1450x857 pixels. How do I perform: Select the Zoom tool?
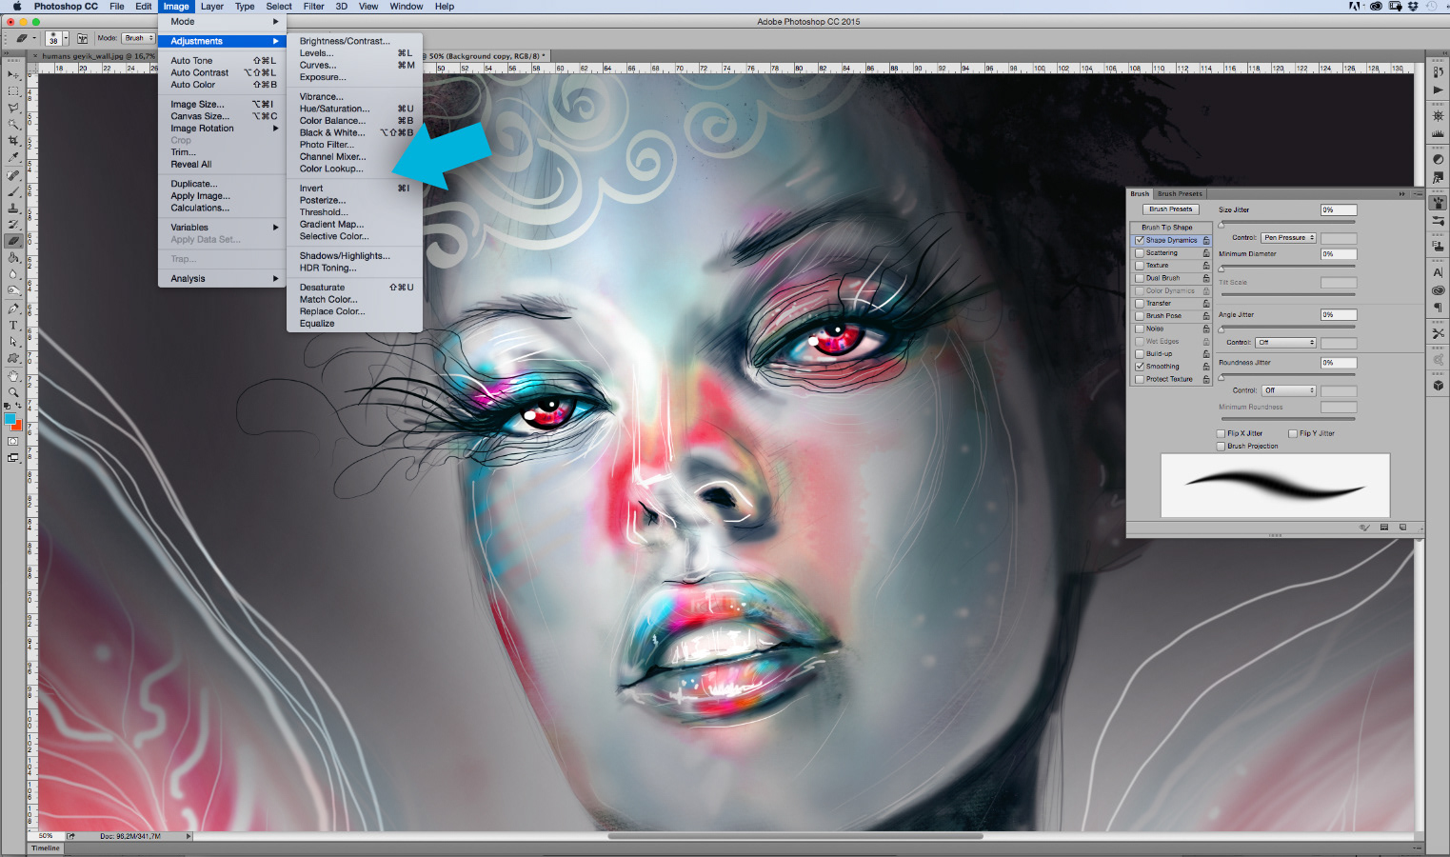[x=13, y=392]
